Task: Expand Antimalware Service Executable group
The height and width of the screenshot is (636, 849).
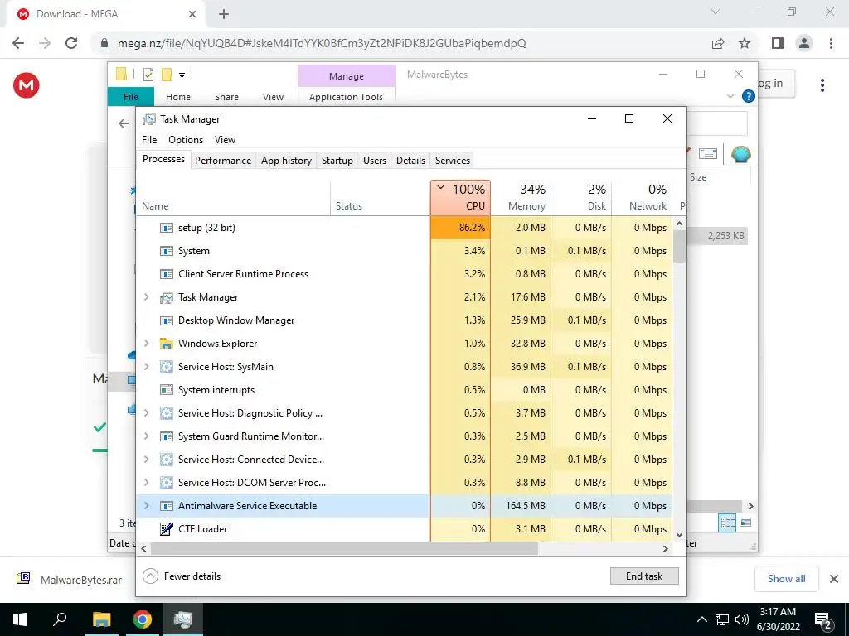Action: (x=146, y=506)
